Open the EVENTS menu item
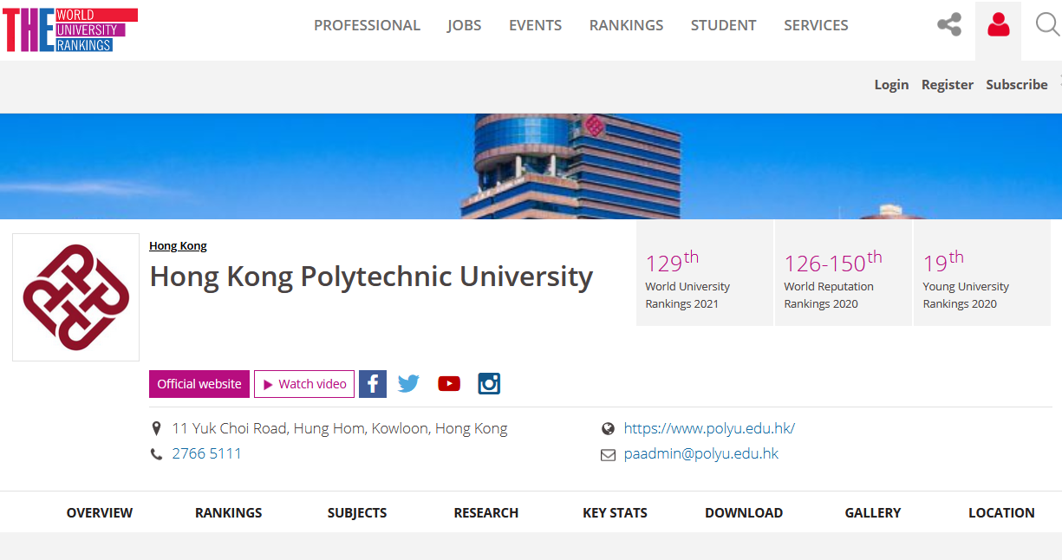This screenshot has height=560, width=1062. click(535, 25)
